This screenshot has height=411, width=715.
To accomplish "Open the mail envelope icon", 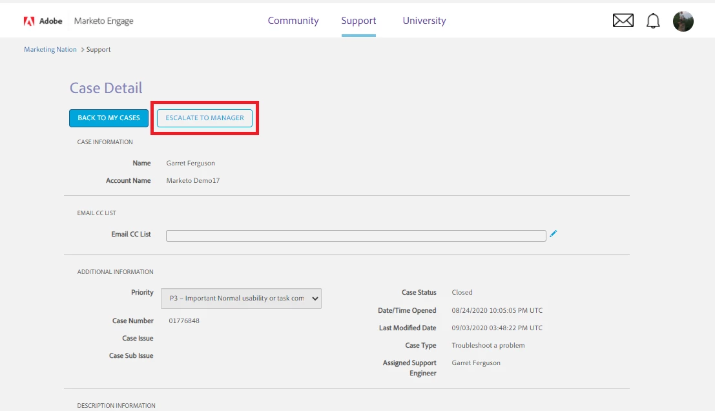I will pyautogui.click(x=623, y=21).
